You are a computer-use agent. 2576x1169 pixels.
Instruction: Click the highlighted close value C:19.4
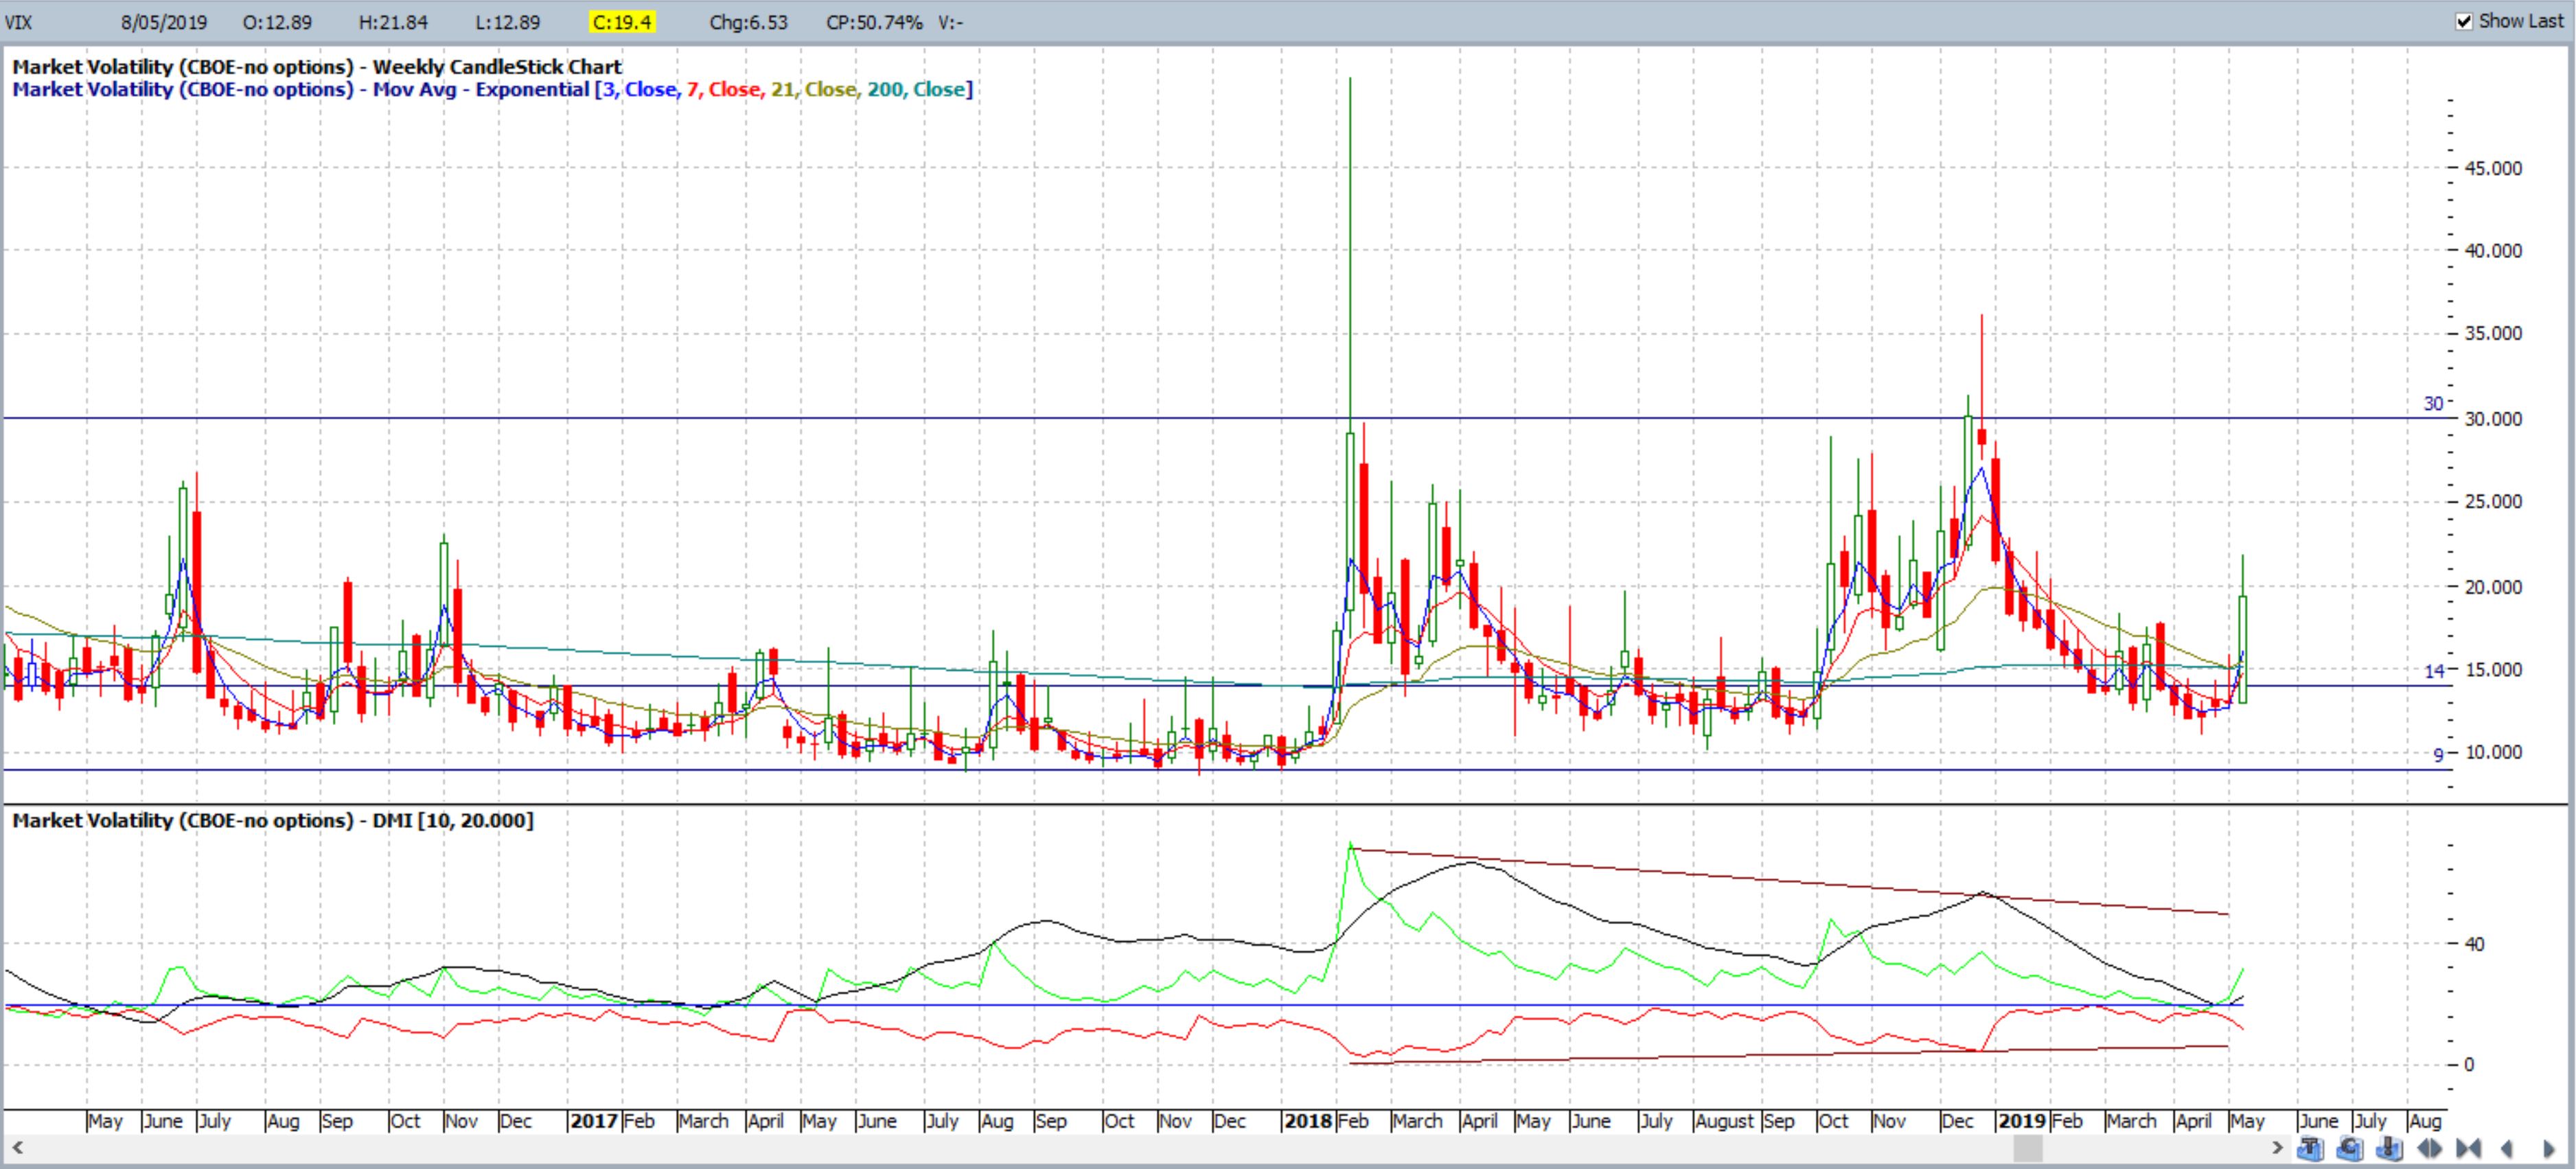(x=622, y=22)
